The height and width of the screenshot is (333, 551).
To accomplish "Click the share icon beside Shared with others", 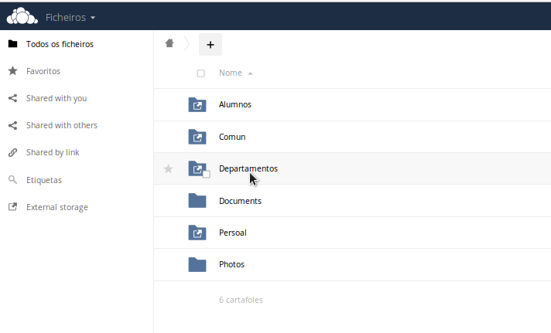I will [x=12, y=125].
